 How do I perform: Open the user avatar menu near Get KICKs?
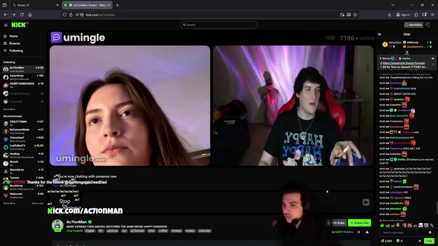(x=428, y=25)
